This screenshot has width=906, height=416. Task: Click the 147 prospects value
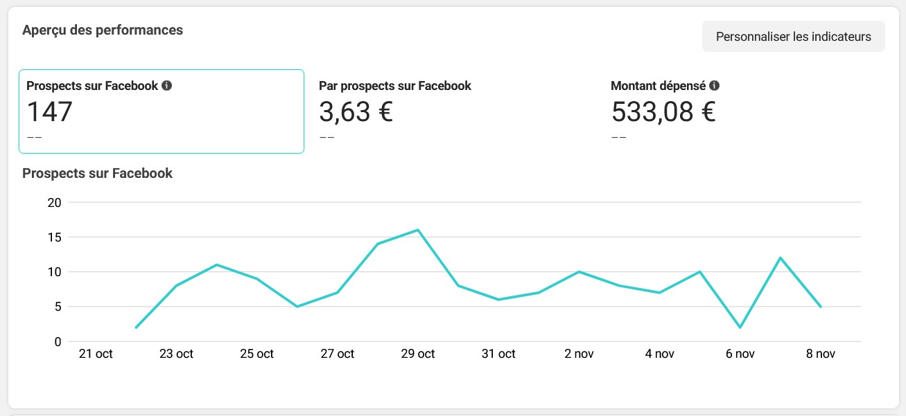click(49, 112)
